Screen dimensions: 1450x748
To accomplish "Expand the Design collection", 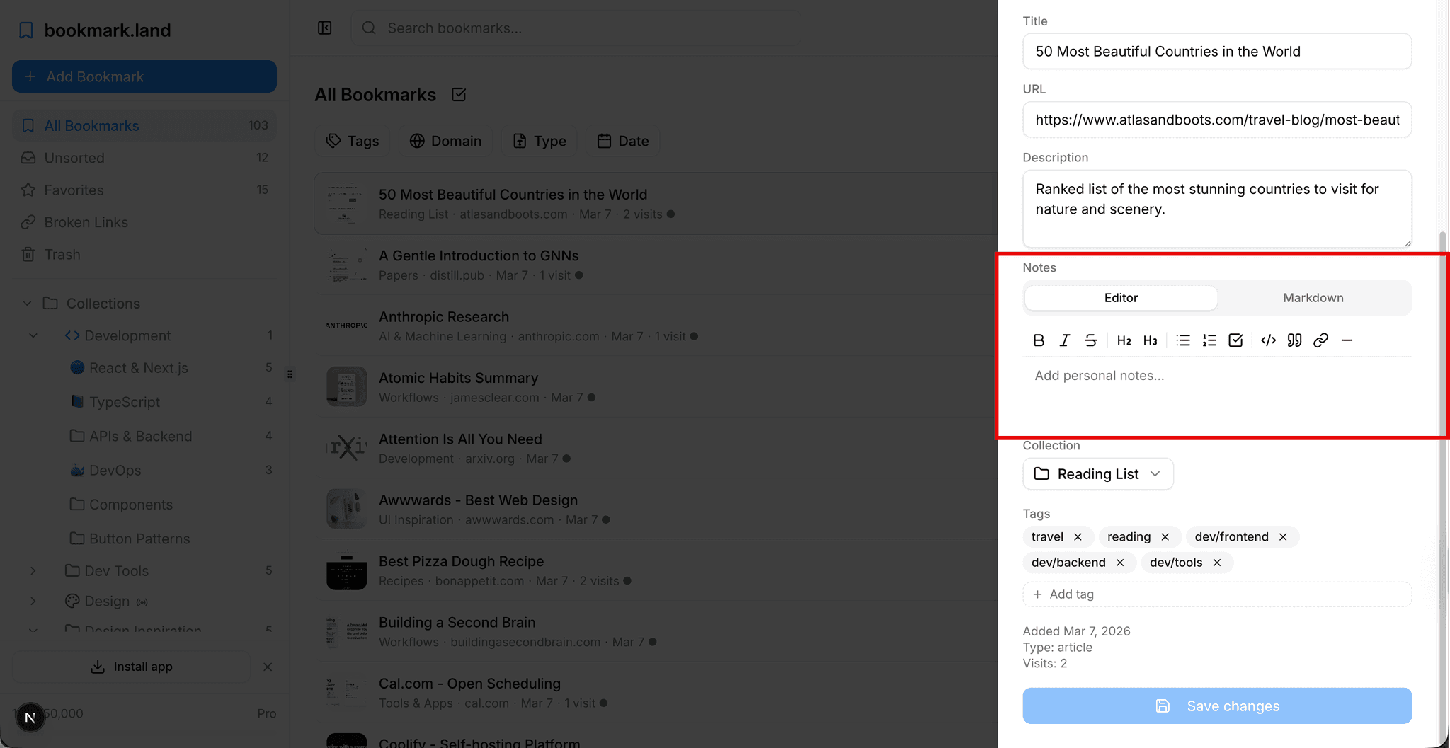I will (33, 601).
